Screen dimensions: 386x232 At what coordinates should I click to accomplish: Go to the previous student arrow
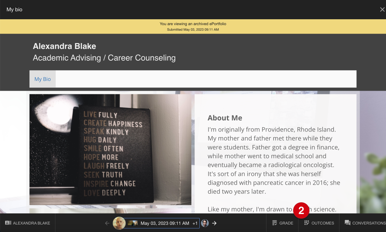tap(107, 223)
